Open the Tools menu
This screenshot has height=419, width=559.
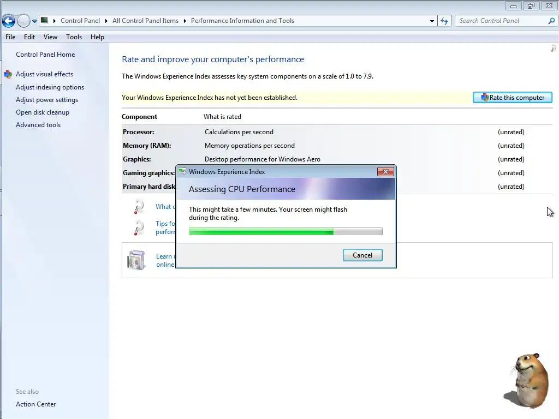pyautogui.click(x=74, y=37)
